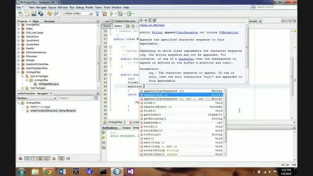Collapse the Source Packages node
313x176 pixels.
pos(22,76)
